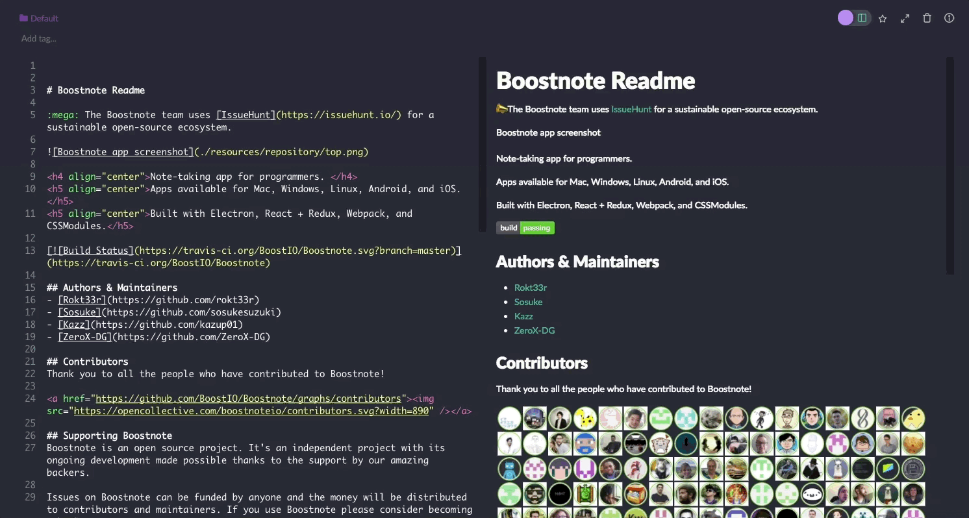Click the '# Boostnote Readme' editor line
969x518 pixels.
[96, 90]
